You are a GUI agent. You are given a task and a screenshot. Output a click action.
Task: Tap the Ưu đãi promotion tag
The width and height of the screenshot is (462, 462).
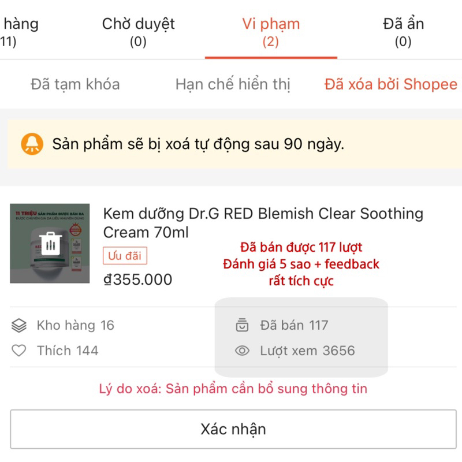point(125,256)
